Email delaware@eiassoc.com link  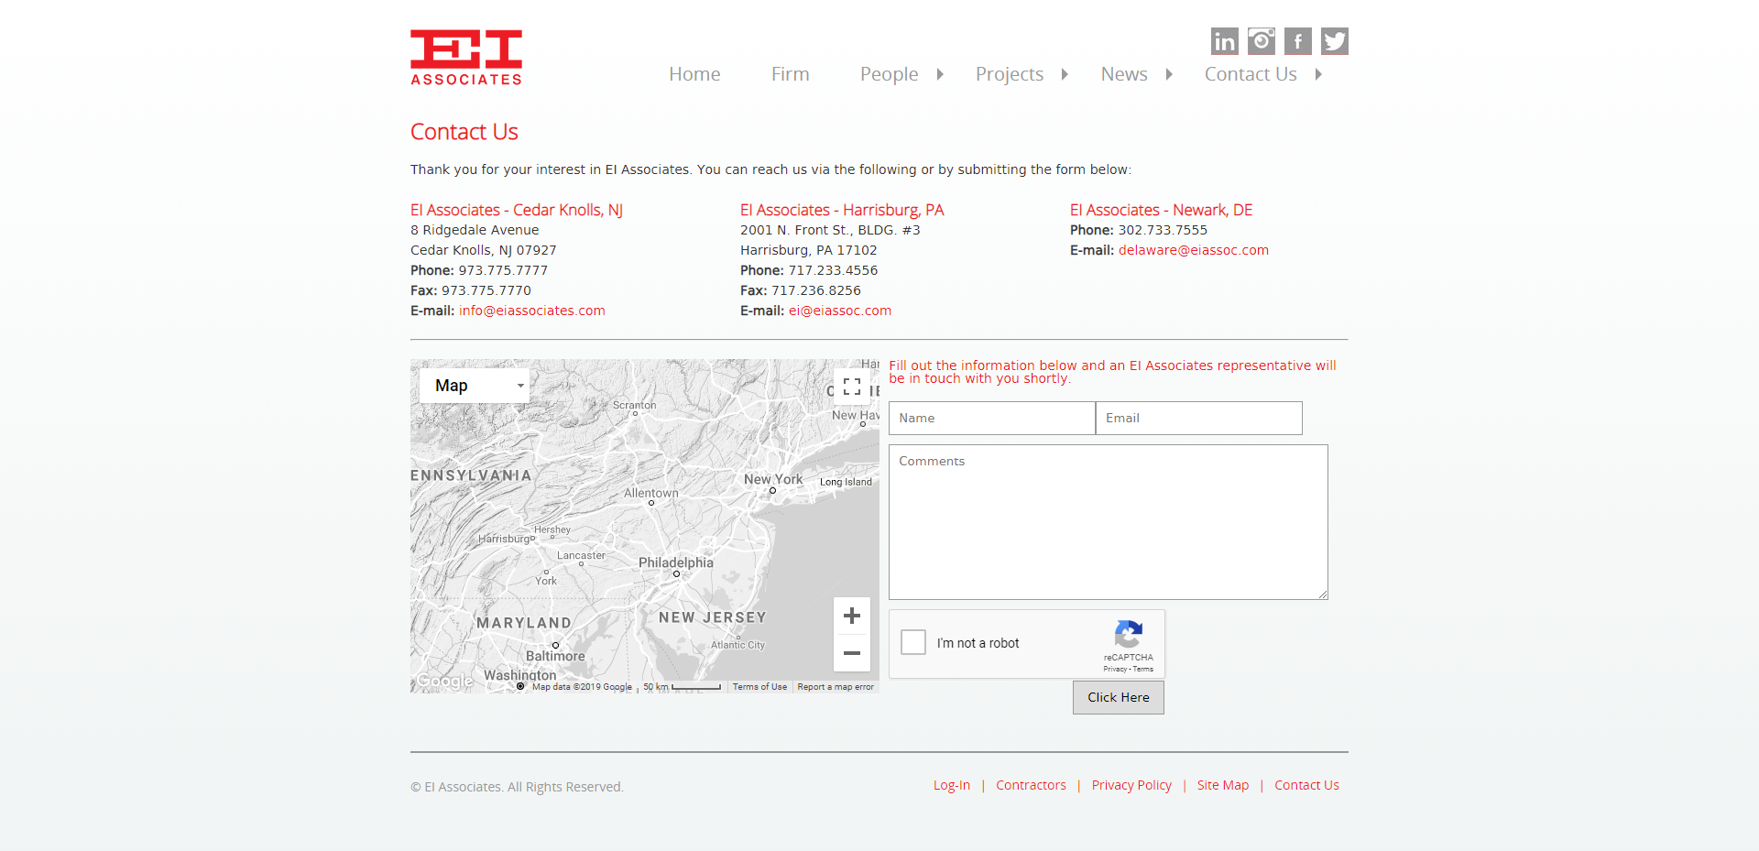pyautogui.click(x=1194, y=250)
